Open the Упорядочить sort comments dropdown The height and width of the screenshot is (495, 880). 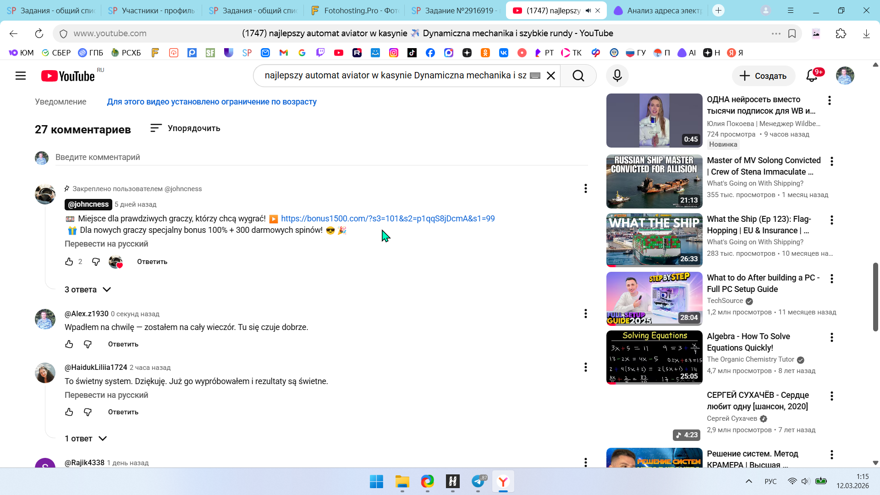click(185, 128)
